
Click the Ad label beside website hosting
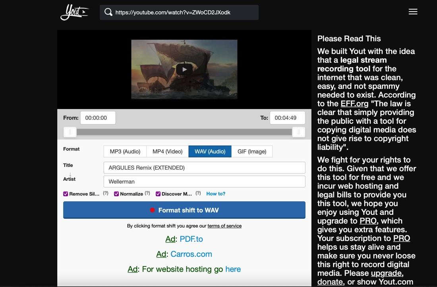[133, 269]
